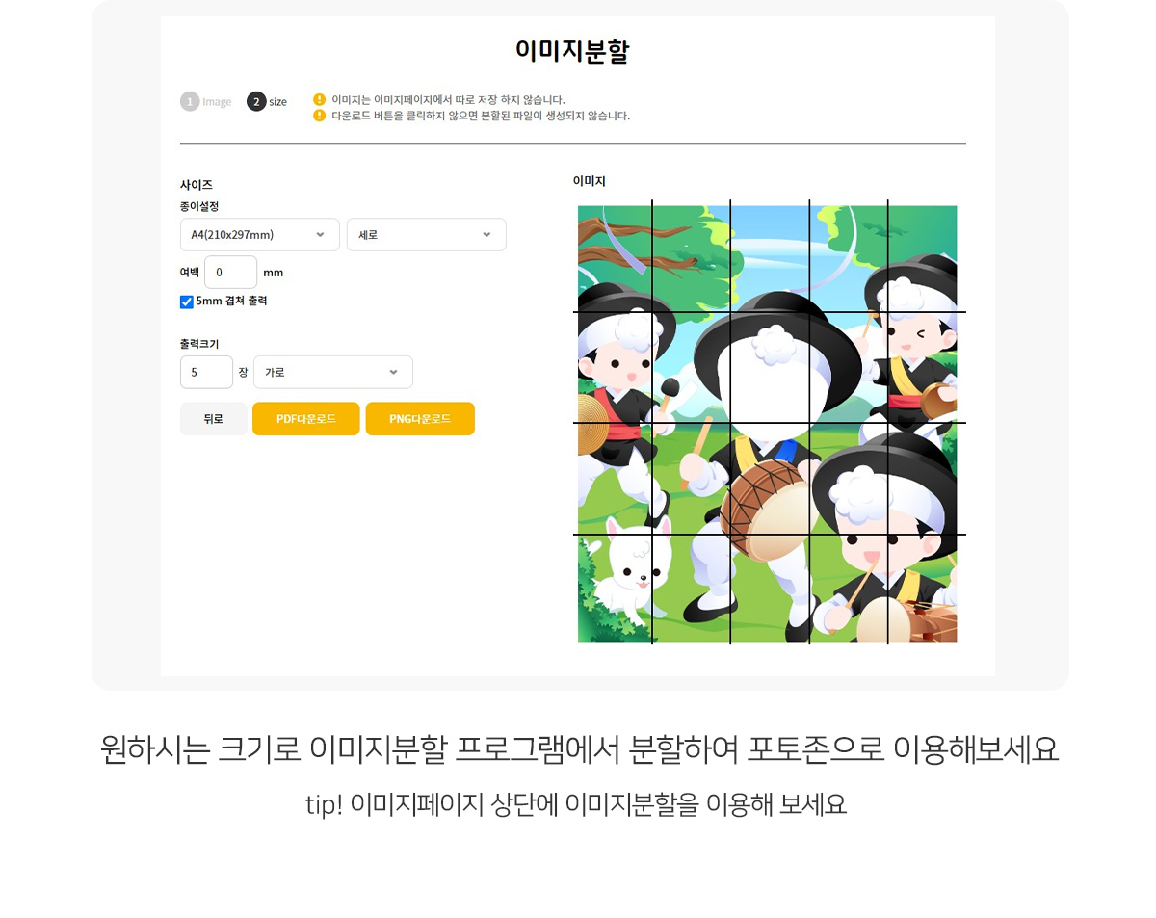The width and height of the screenshot is (1156, 918).
Task: Open the A4(210x297mm) paper size dropdown
Action: coord(259,234)
